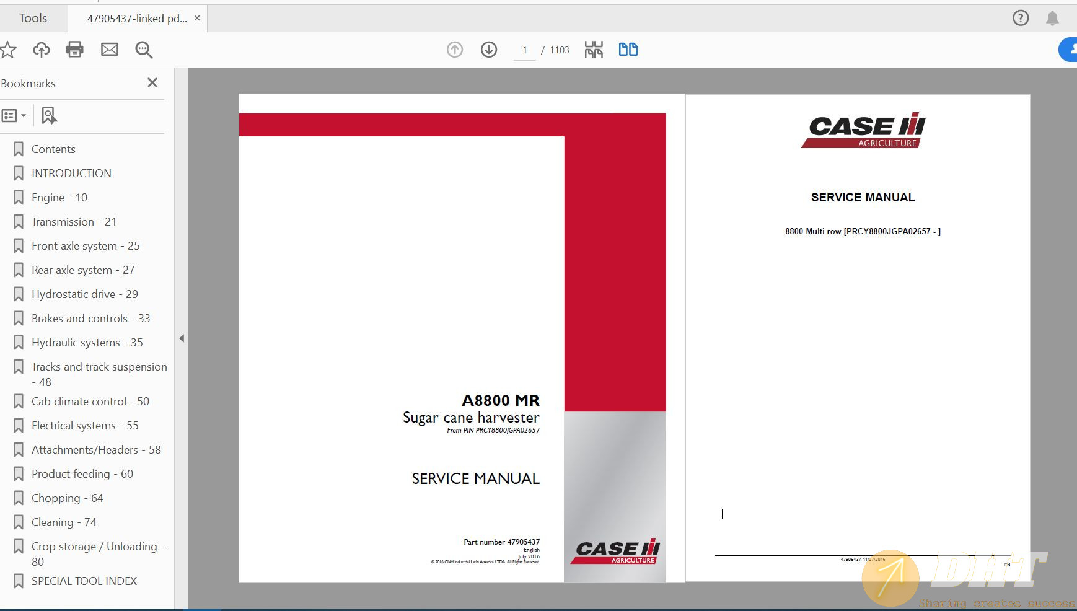Switch to two-page book view
This screenshot has height=611, width=1077.
(628, 49)
